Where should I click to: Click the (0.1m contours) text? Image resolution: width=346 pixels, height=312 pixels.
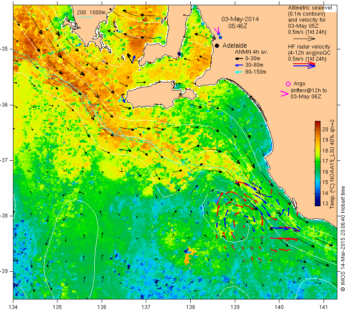307,14
